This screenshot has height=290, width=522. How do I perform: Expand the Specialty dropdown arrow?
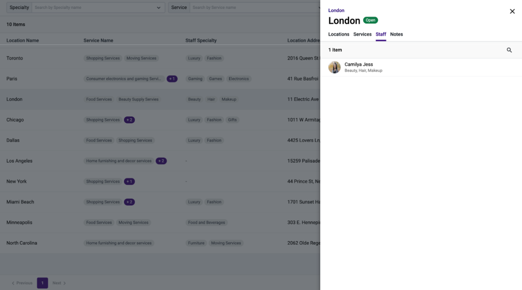coord(159,7)
